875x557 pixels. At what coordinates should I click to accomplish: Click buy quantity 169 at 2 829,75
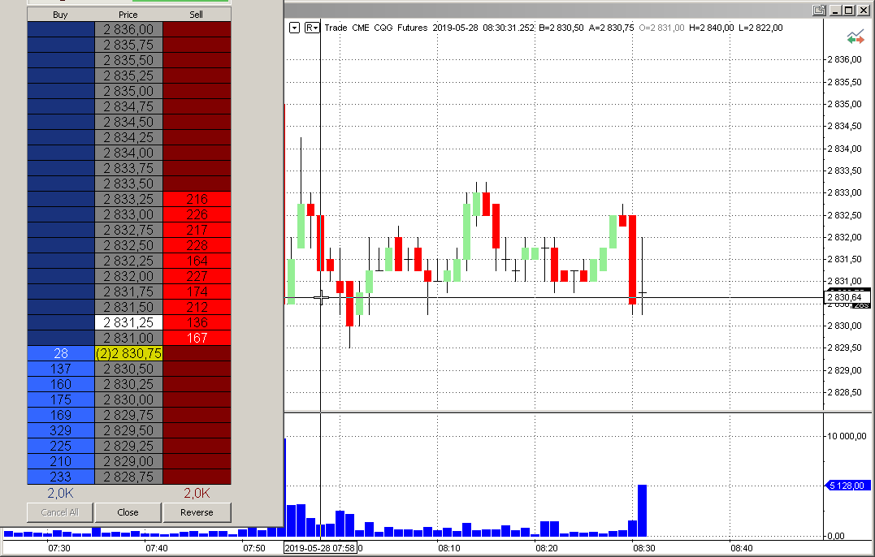click(61, 415)
